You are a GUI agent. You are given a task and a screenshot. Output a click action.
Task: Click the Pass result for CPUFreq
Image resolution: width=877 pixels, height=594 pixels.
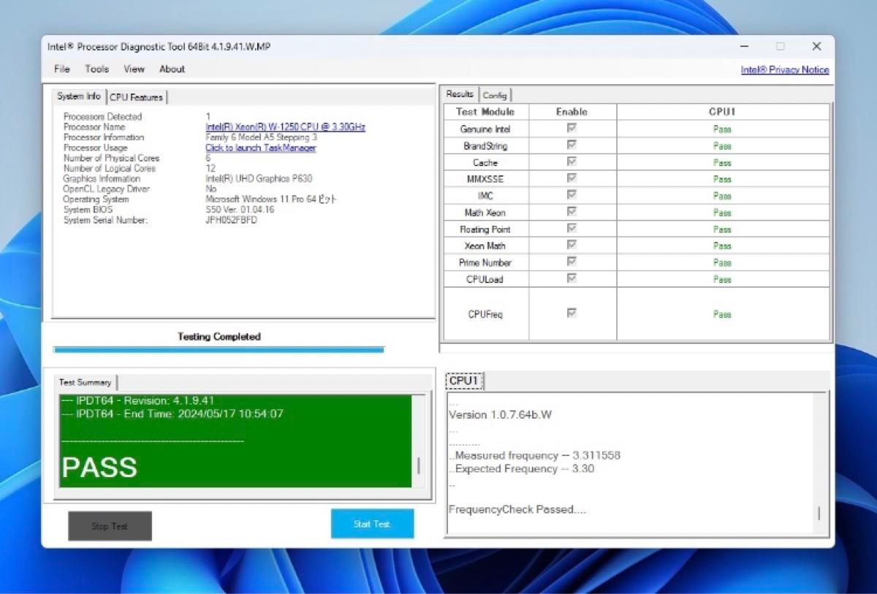723,314
